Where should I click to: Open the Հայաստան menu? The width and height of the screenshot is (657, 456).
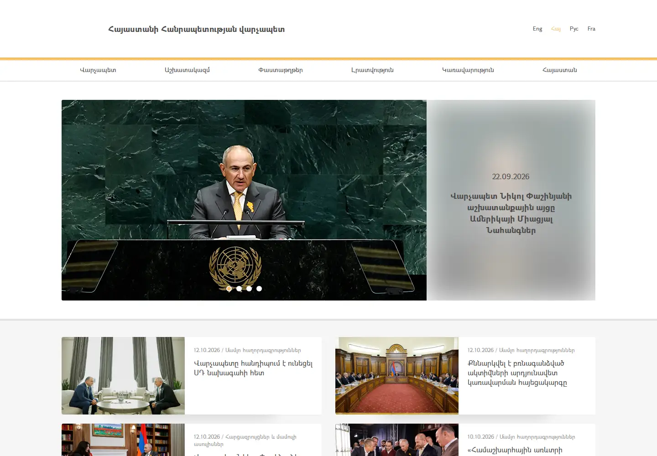point(560,70)
